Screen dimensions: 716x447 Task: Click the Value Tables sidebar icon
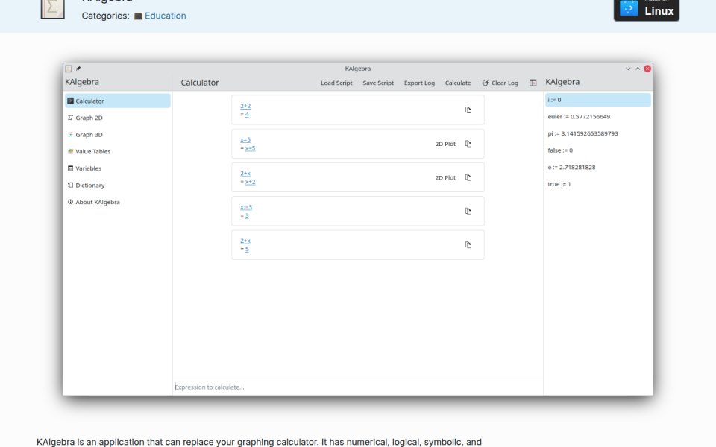[70, 151]
